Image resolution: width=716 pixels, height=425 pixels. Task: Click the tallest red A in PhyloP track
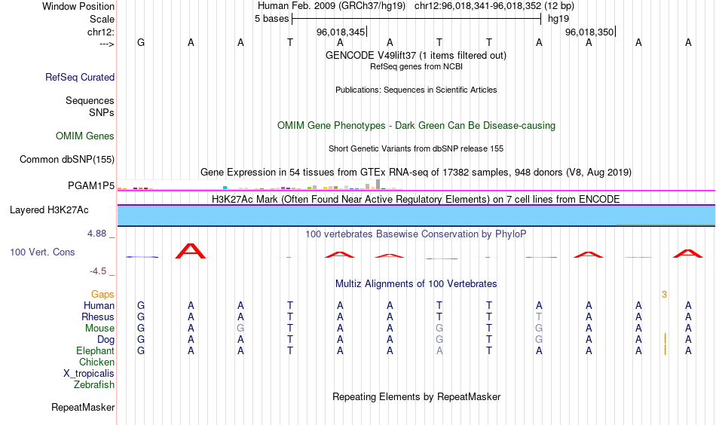(x=191, y=251)
